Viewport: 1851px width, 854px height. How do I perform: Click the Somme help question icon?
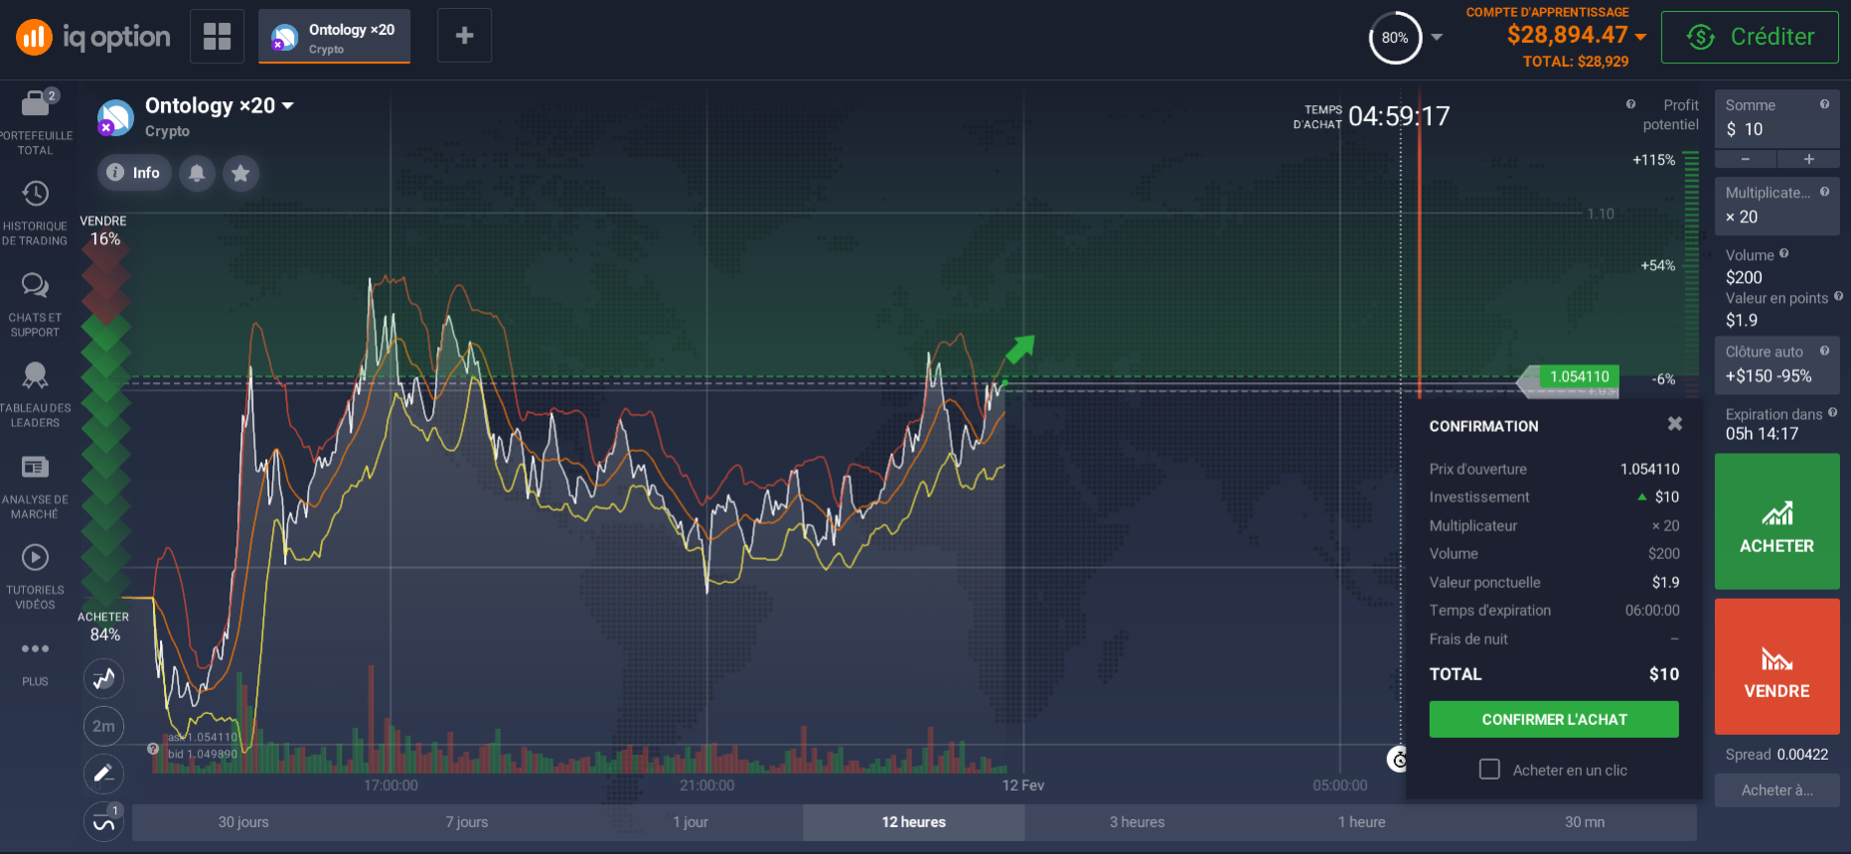1824,104
